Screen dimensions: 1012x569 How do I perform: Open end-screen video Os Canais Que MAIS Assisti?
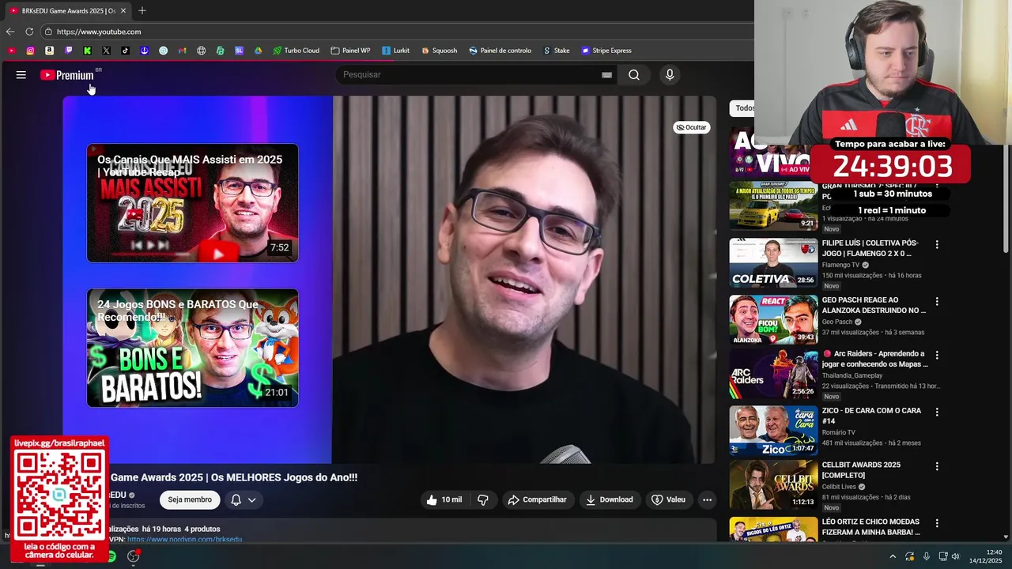click(192, 203)
